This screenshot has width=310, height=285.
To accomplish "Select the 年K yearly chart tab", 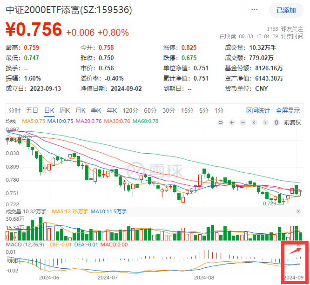I will tap(112, 110).
